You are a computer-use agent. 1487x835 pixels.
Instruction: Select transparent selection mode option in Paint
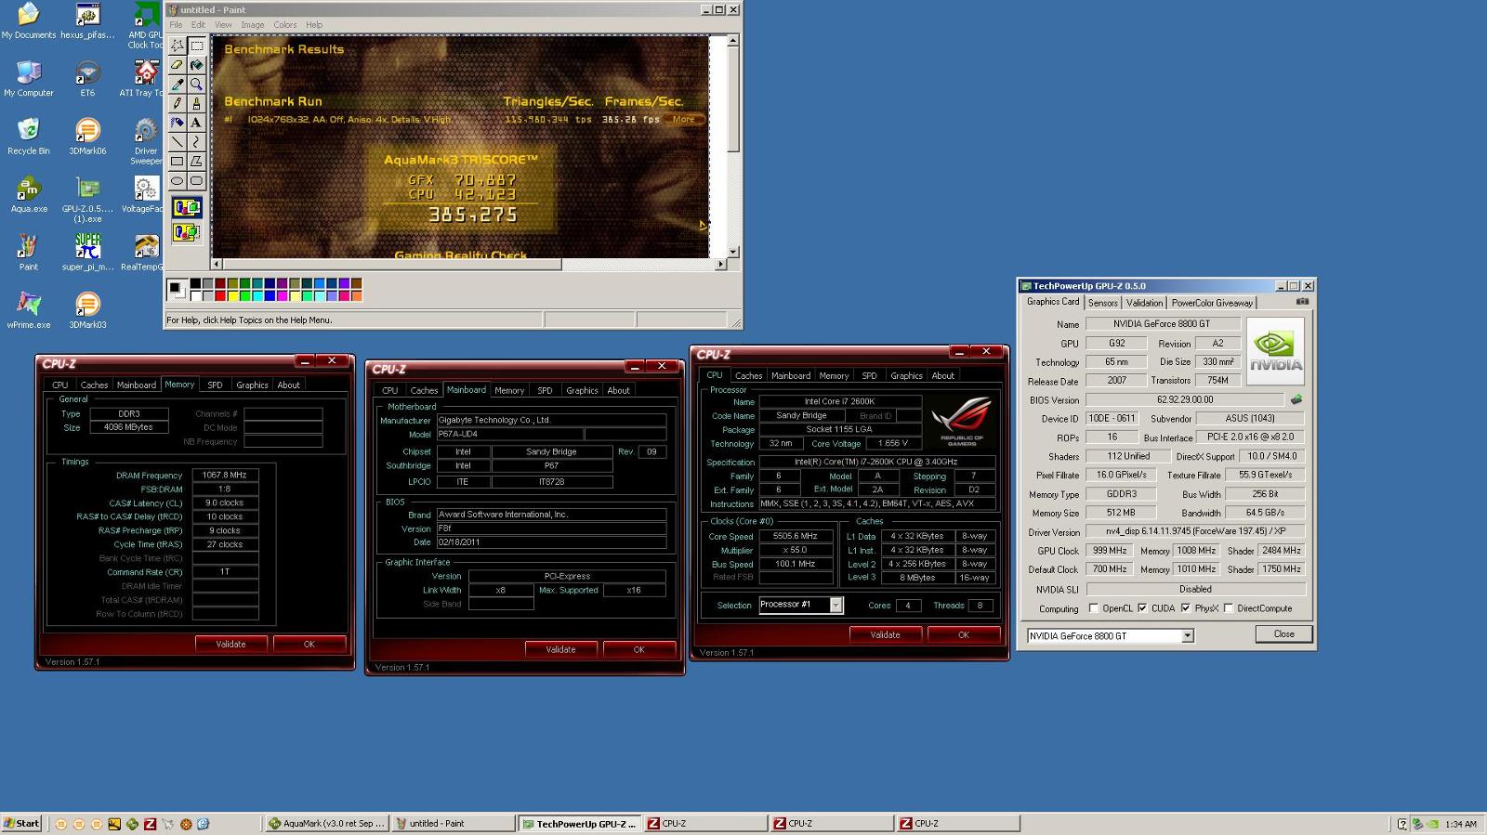tap(187, 231)
